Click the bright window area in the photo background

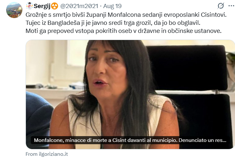tap(76, 53)
